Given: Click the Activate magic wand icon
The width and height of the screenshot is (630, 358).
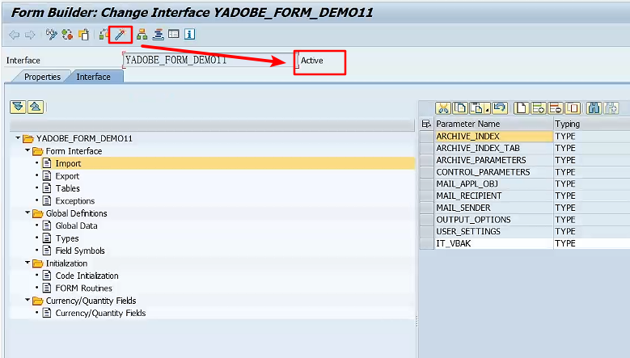Looking at the screenshot, I should click(120, 35).
